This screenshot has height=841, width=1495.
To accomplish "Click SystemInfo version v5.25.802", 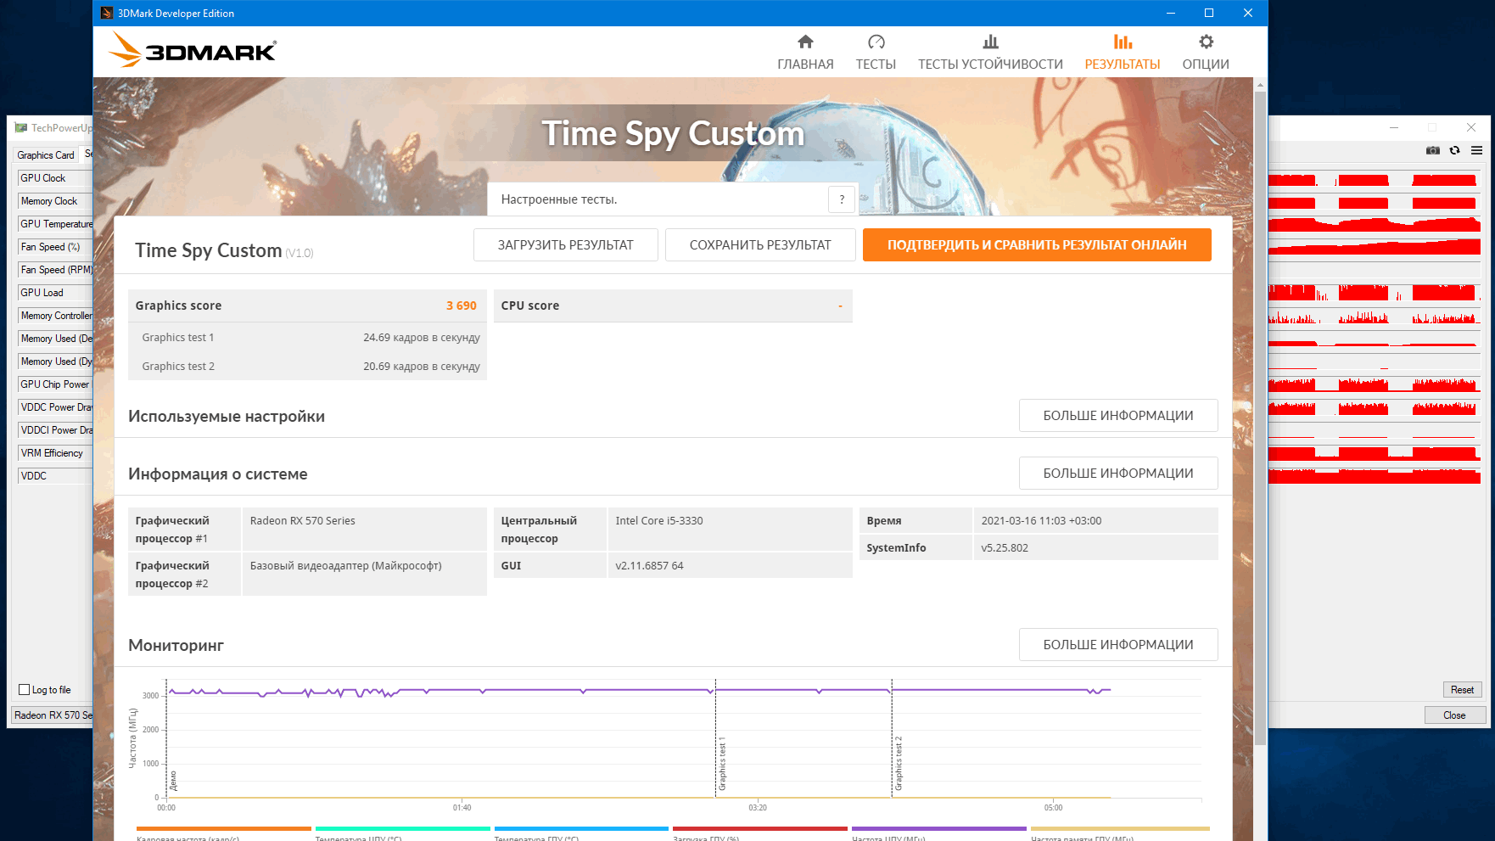I will click(x=1005, y=548).
